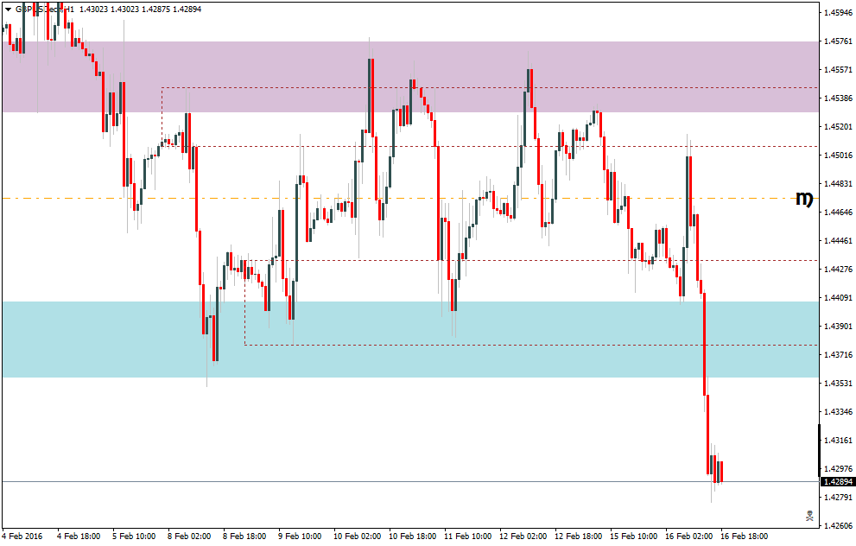Click price label 1.43346 on the axis

point(838,411)
